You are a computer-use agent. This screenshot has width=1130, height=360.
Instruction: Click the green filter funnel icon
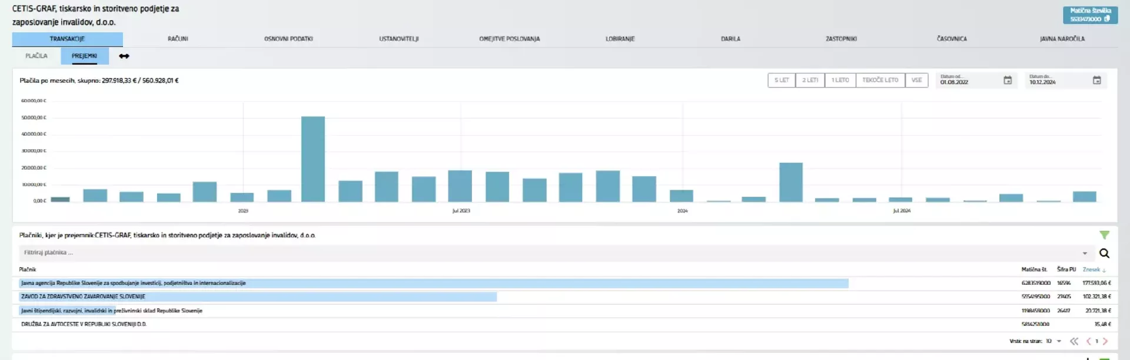(1104, 235)
